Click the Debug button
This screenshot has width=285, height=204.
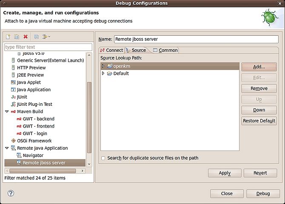263,194
